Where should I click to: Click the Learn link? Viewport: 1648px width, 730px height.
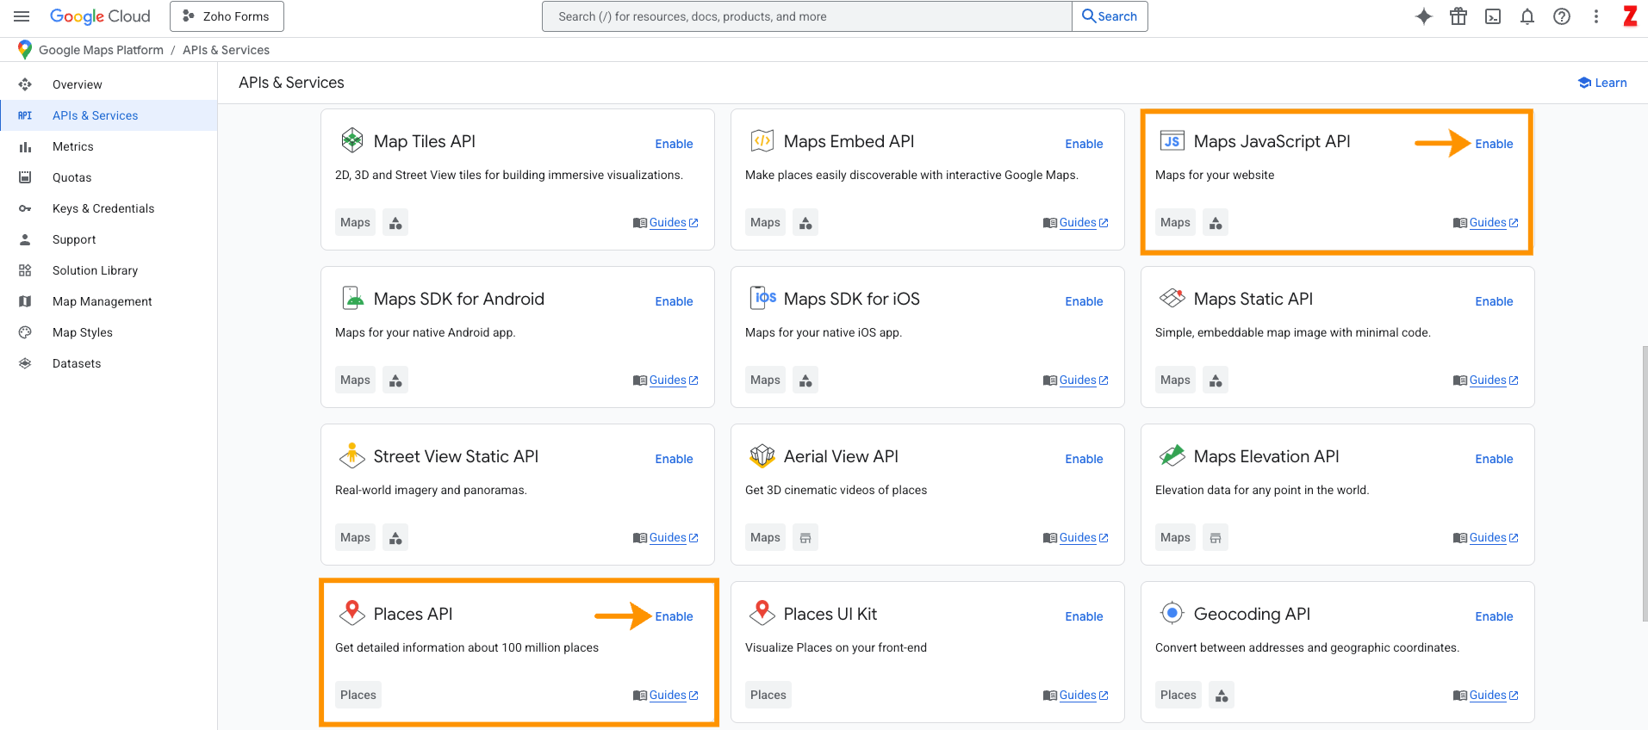pyautogui.click(x=1602, y=83)
